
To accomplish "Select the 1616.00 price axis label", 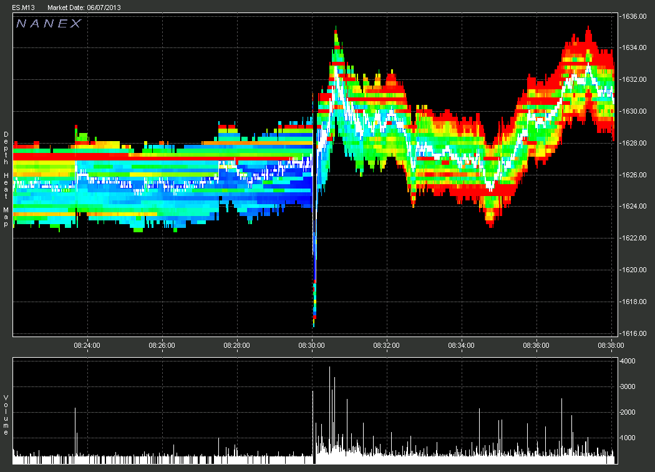I will (634, 333).
